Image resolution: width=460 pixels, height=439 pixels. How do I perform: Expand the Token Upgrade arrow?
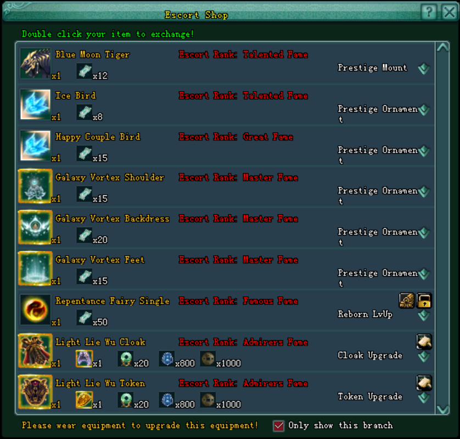(424, 398)
